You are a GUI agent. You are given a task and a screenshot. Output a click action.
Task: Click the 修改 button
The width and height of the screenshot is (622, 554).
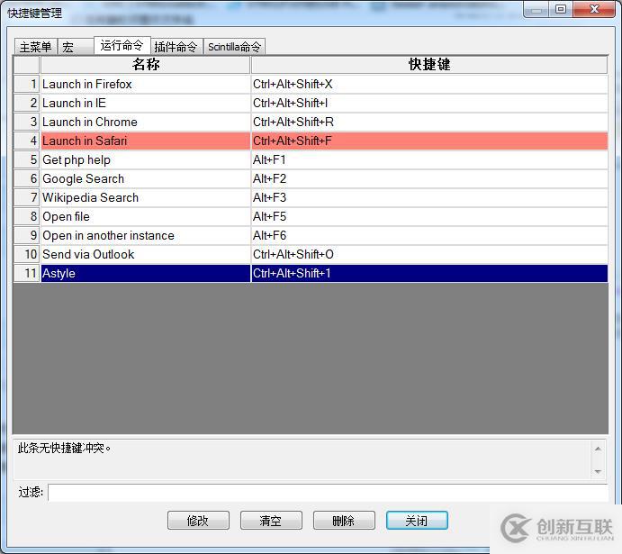198,521
